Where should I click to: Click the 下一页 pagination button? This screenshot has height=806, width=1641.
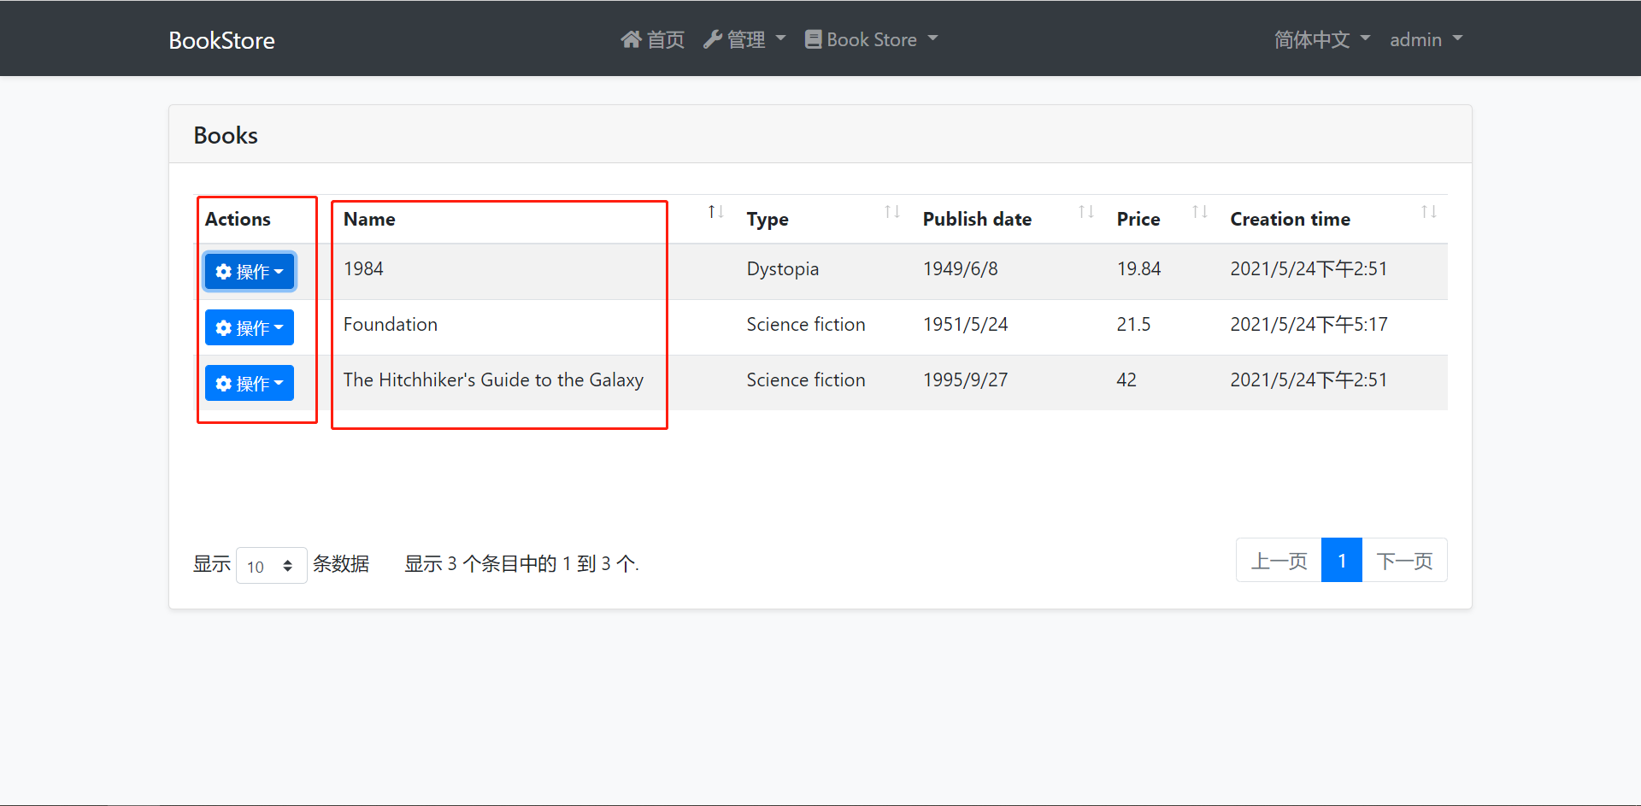[1405, 560]
